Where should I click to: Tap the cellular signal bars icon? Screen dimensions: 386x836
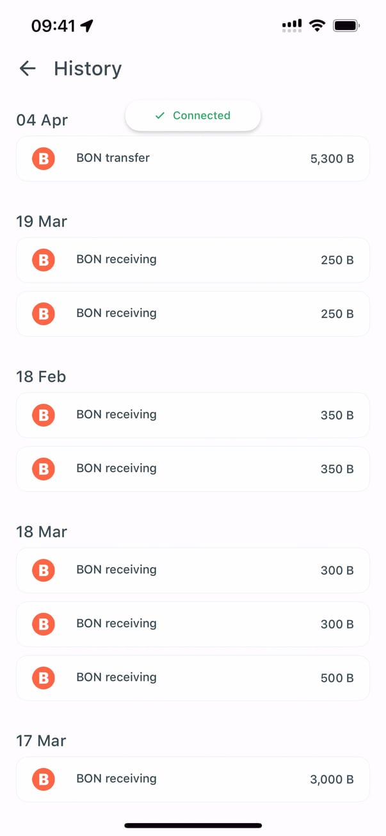click(x=292, y=26)
